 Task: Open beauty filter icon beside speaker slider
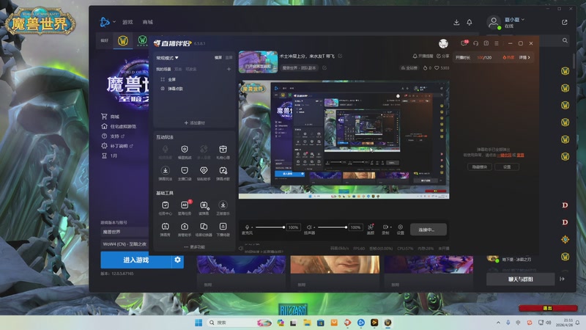click(371, 227)
